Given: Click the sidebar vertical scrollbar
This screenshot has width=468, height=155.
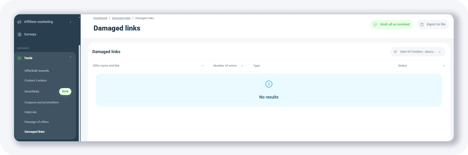Looking at the screenshot, I should [x=79, y=87].
